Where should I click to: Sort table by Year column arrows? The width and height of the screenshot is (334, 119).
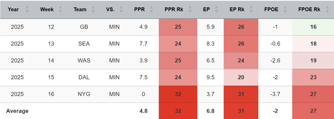27,10
